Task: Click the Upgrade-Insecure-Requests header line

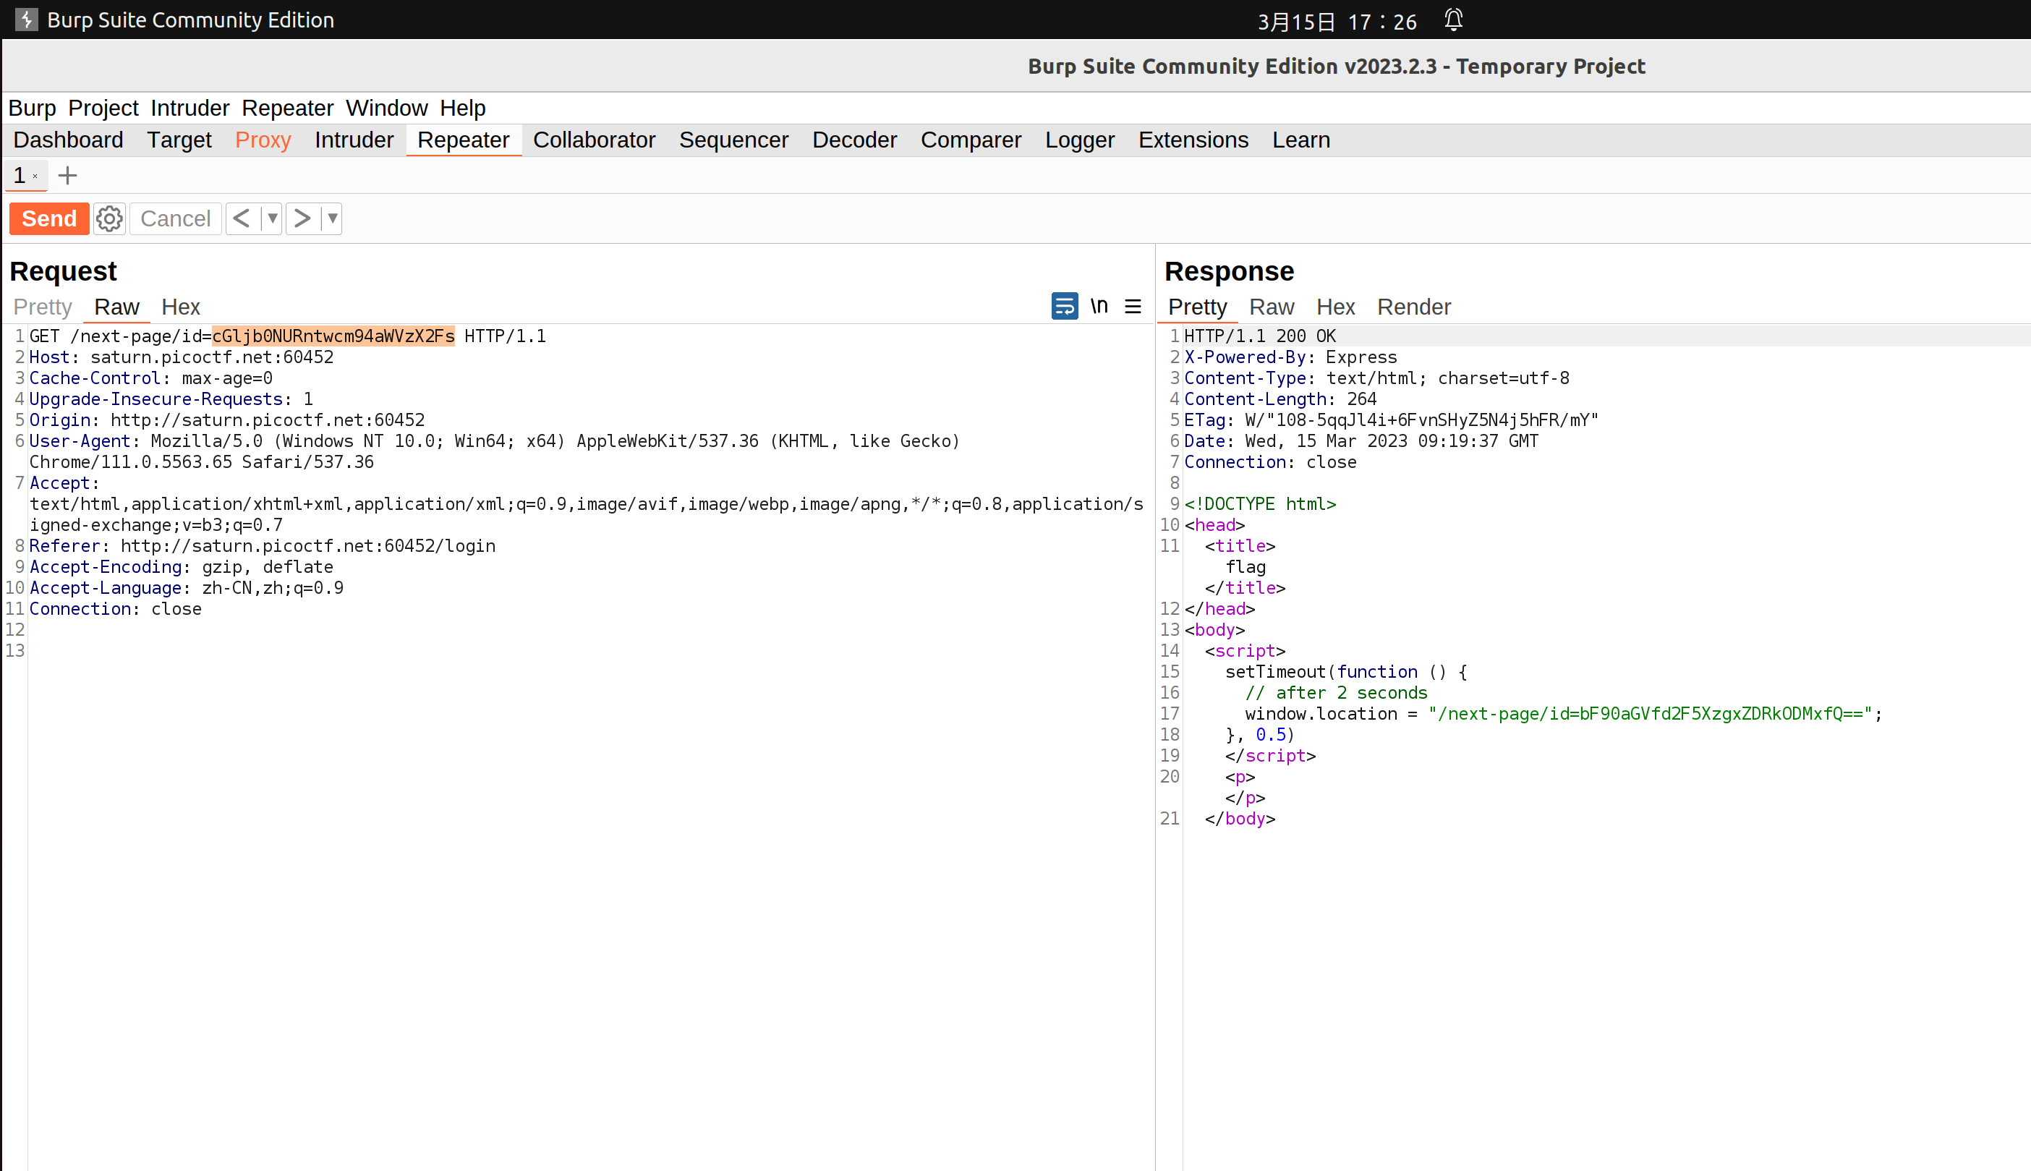Action: pos(171,399)
